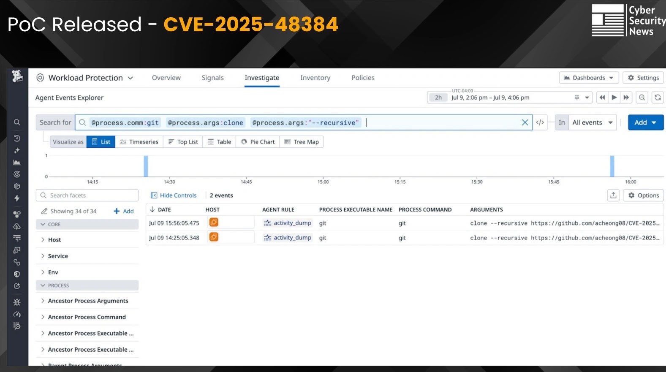666x372 pixels.
Task: Click the 2h time span chip
Action: click(x=438, y=98)
